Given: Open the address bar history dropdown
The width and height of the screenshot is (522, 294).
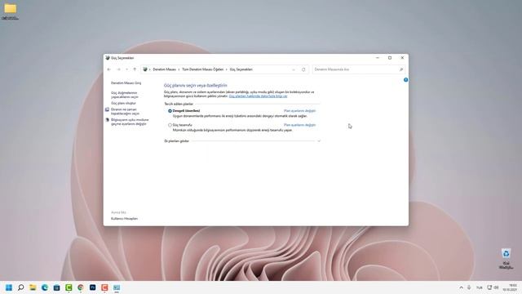Looking at the screenshot, I should (x=294, y=69).
